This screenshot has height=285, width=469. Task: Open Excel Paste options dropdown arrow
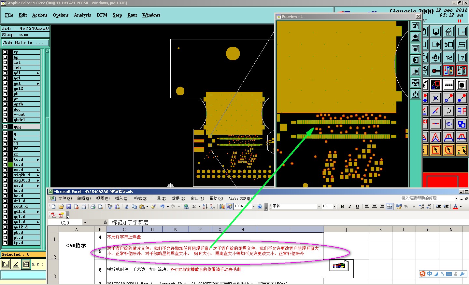coord(147,207)
